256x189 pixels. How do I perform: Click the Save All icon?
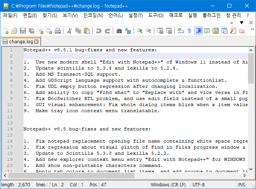[32, 31]
